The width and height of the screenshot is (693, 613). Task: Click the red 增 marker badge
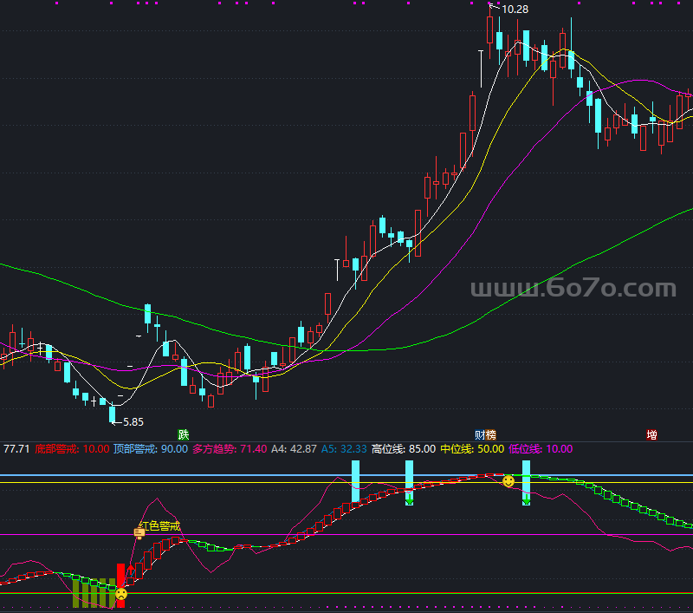click(651, 434)
